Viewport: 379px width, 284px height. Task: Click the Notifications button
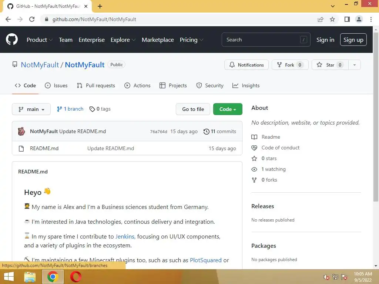pyautogui.click(x=246, y=65)
